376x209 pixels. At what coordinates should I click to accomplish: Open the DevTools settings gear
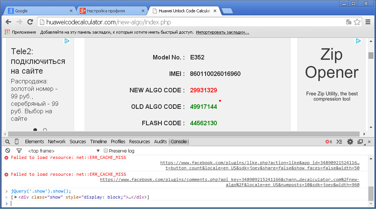coord(350,142)
